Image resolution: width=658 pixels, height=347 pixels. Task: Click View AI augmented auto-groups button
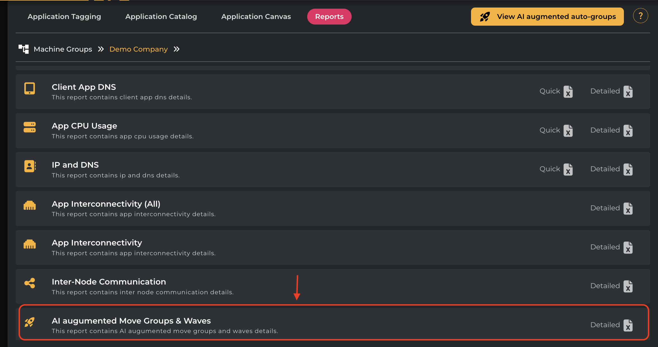pos(547,16)
